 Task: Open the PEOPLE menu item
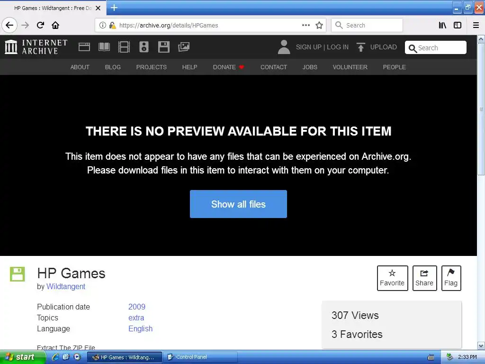[x=395, y=67]
